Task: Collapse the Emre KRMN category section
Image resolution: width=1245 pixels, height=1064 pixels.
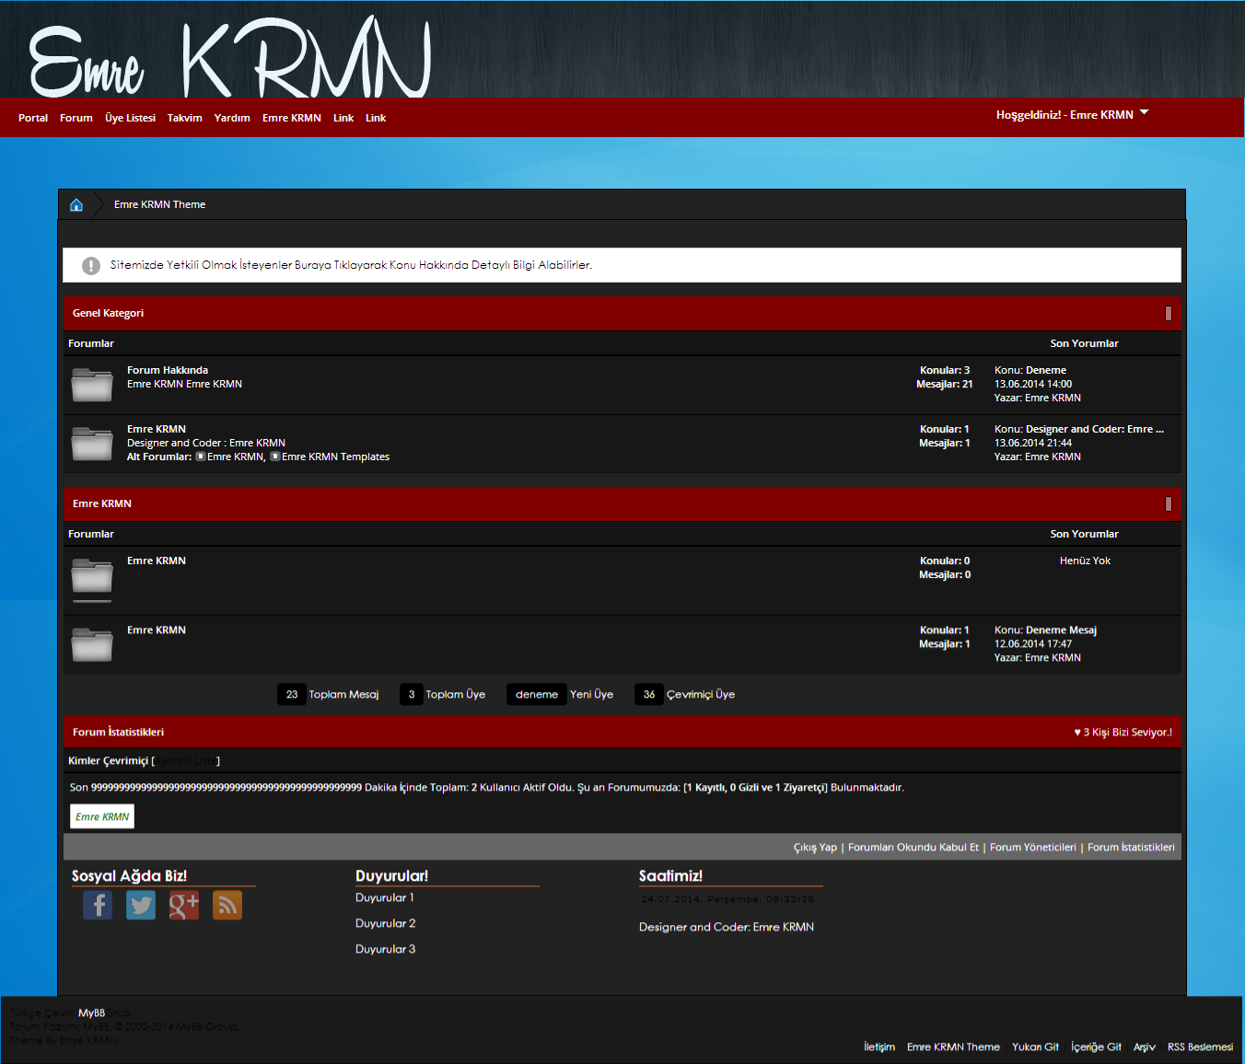Action: [x=1169, y=503]
